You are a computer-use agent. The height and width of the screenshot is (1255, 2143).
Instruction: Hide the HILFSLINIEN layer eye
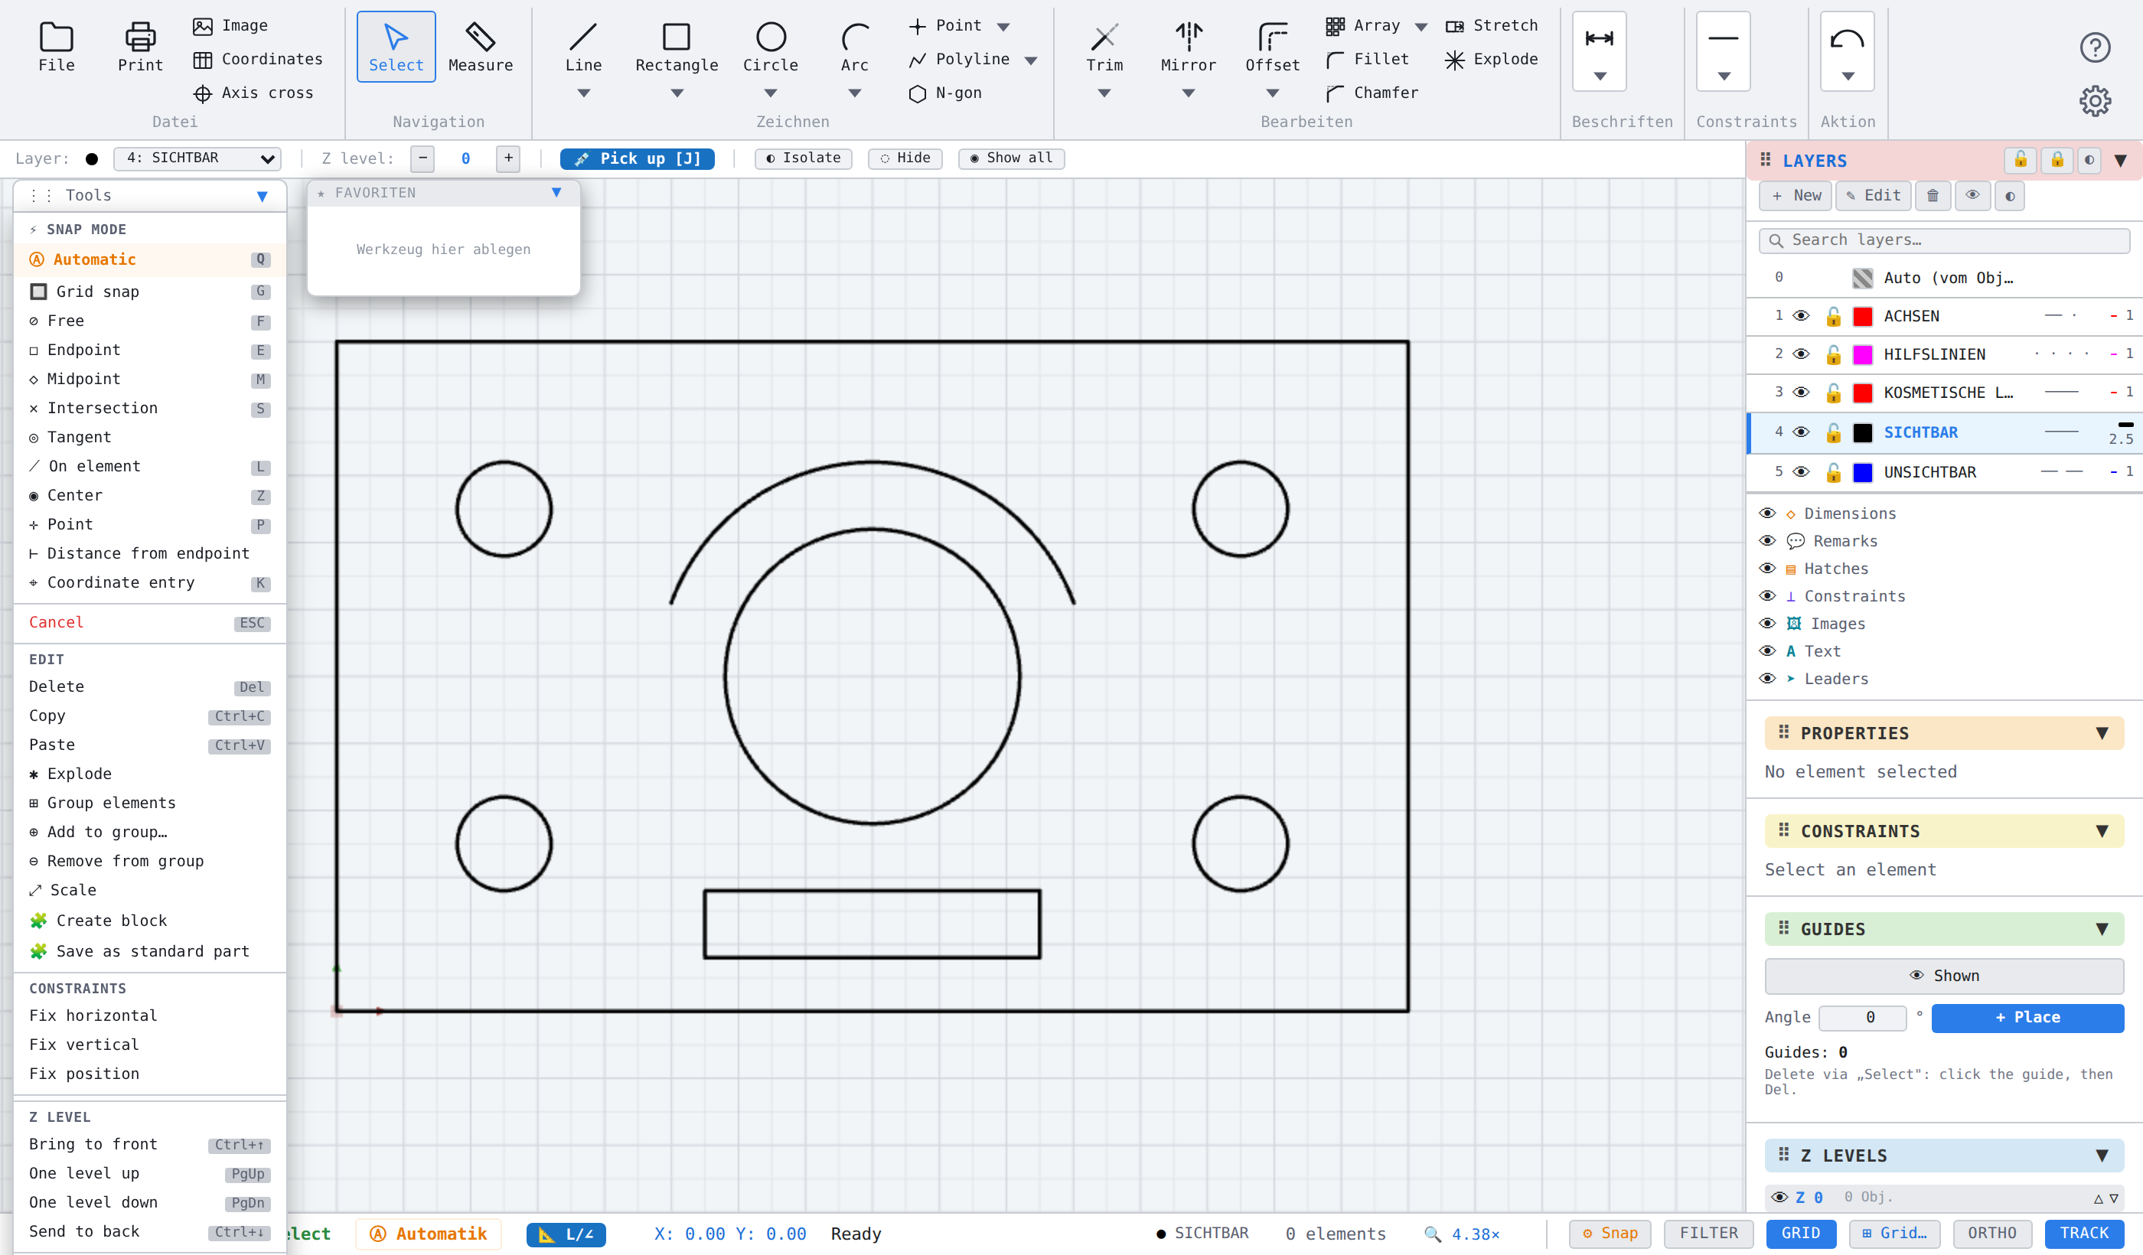point(1801,354)
